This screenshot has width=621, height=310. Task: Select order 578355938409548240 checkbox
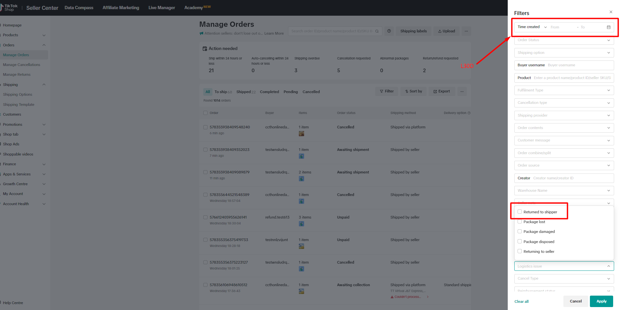click(206, 127)
